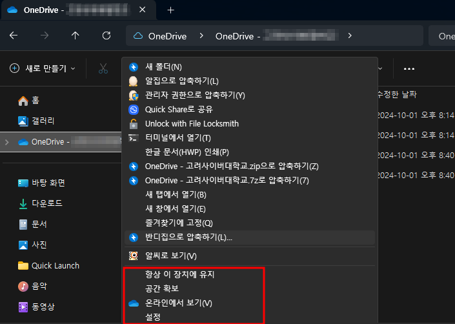Choose 새 폴더(N) from context menu
Screen dimensions: 455x324
point(250,66)
